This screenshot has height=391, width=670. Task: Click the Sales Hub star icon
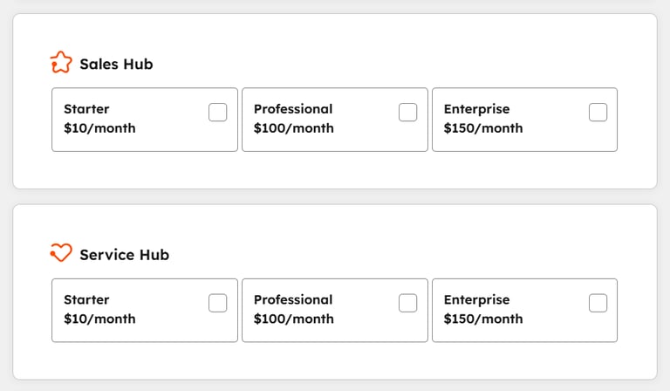pyautogui.click(x=61, y=62)
